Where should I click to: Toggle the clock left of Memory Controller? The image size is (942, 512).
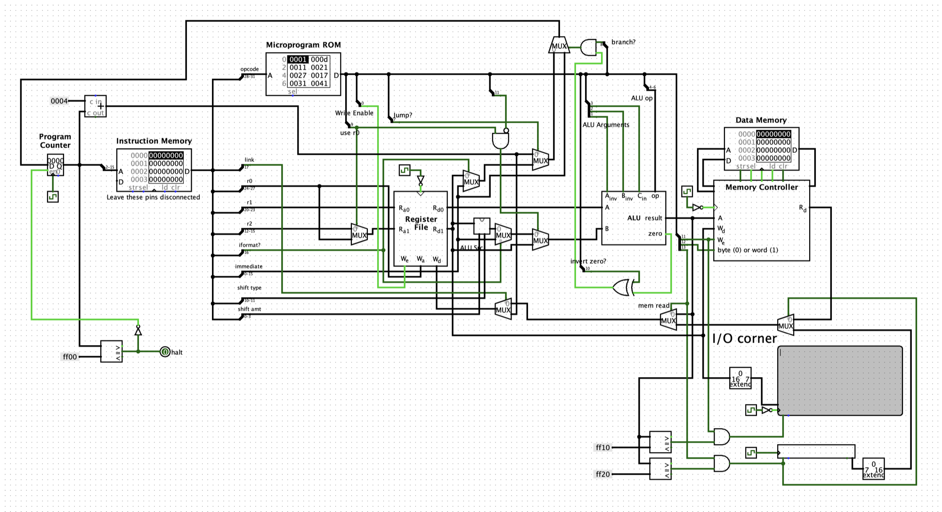[x=687, y=191]
